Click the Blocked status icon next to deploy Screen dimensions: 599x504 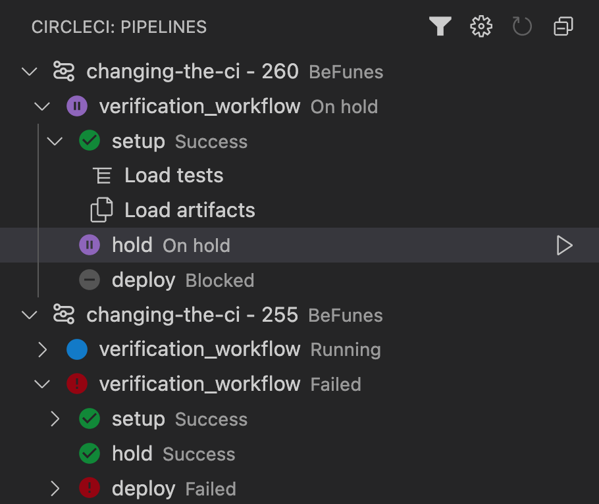(90, 280)
